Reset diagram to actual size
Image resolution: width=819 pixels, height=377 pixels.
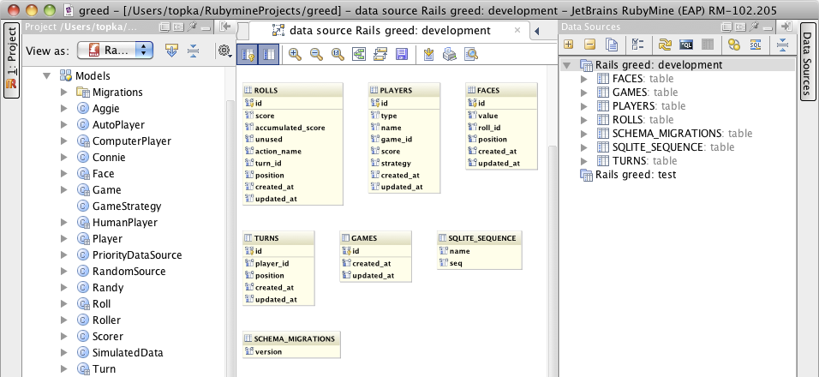(x=338, y=54)
